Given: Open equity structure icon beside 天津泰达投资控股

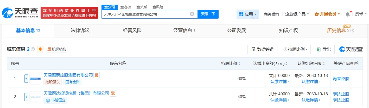Looking at the screenshot, I should point(113,93).
